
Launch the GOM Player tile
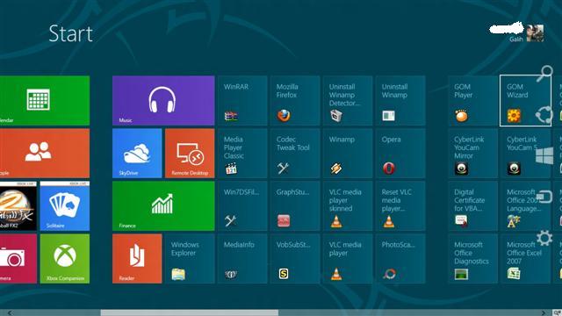(x=472, y=100)
